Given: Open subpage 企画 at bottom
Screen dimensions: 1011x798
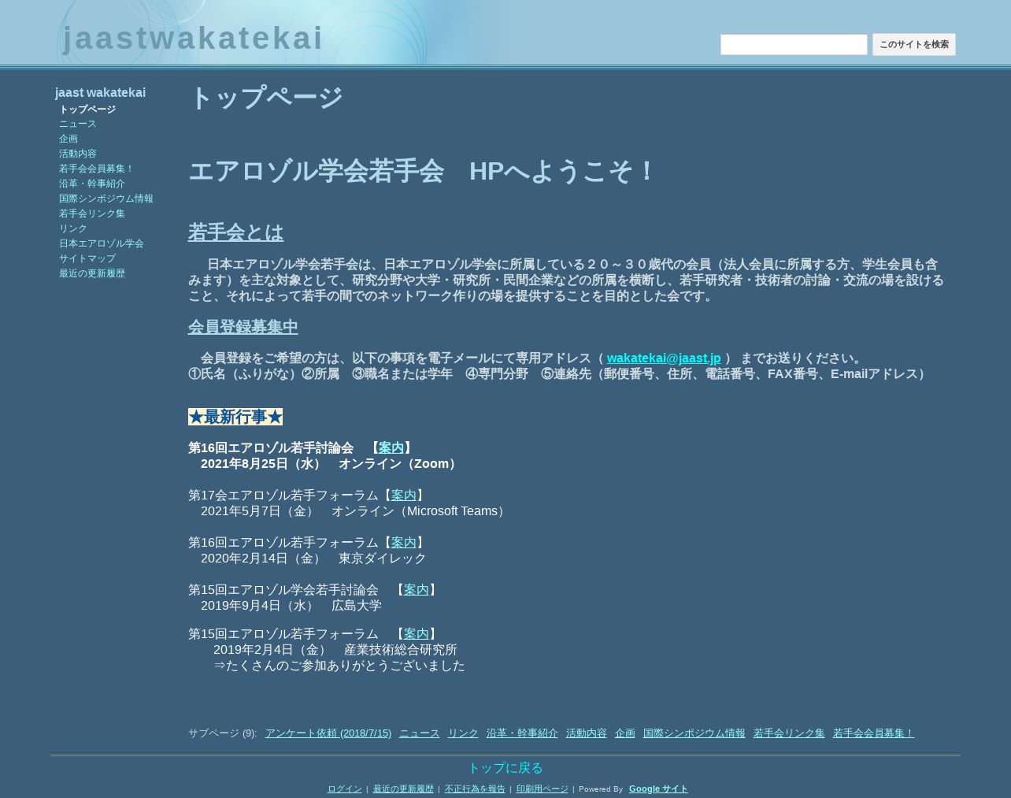Looking at the screenshot, I should (625, 733).
